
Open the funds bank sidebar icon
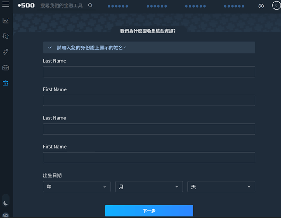(6, 83)
